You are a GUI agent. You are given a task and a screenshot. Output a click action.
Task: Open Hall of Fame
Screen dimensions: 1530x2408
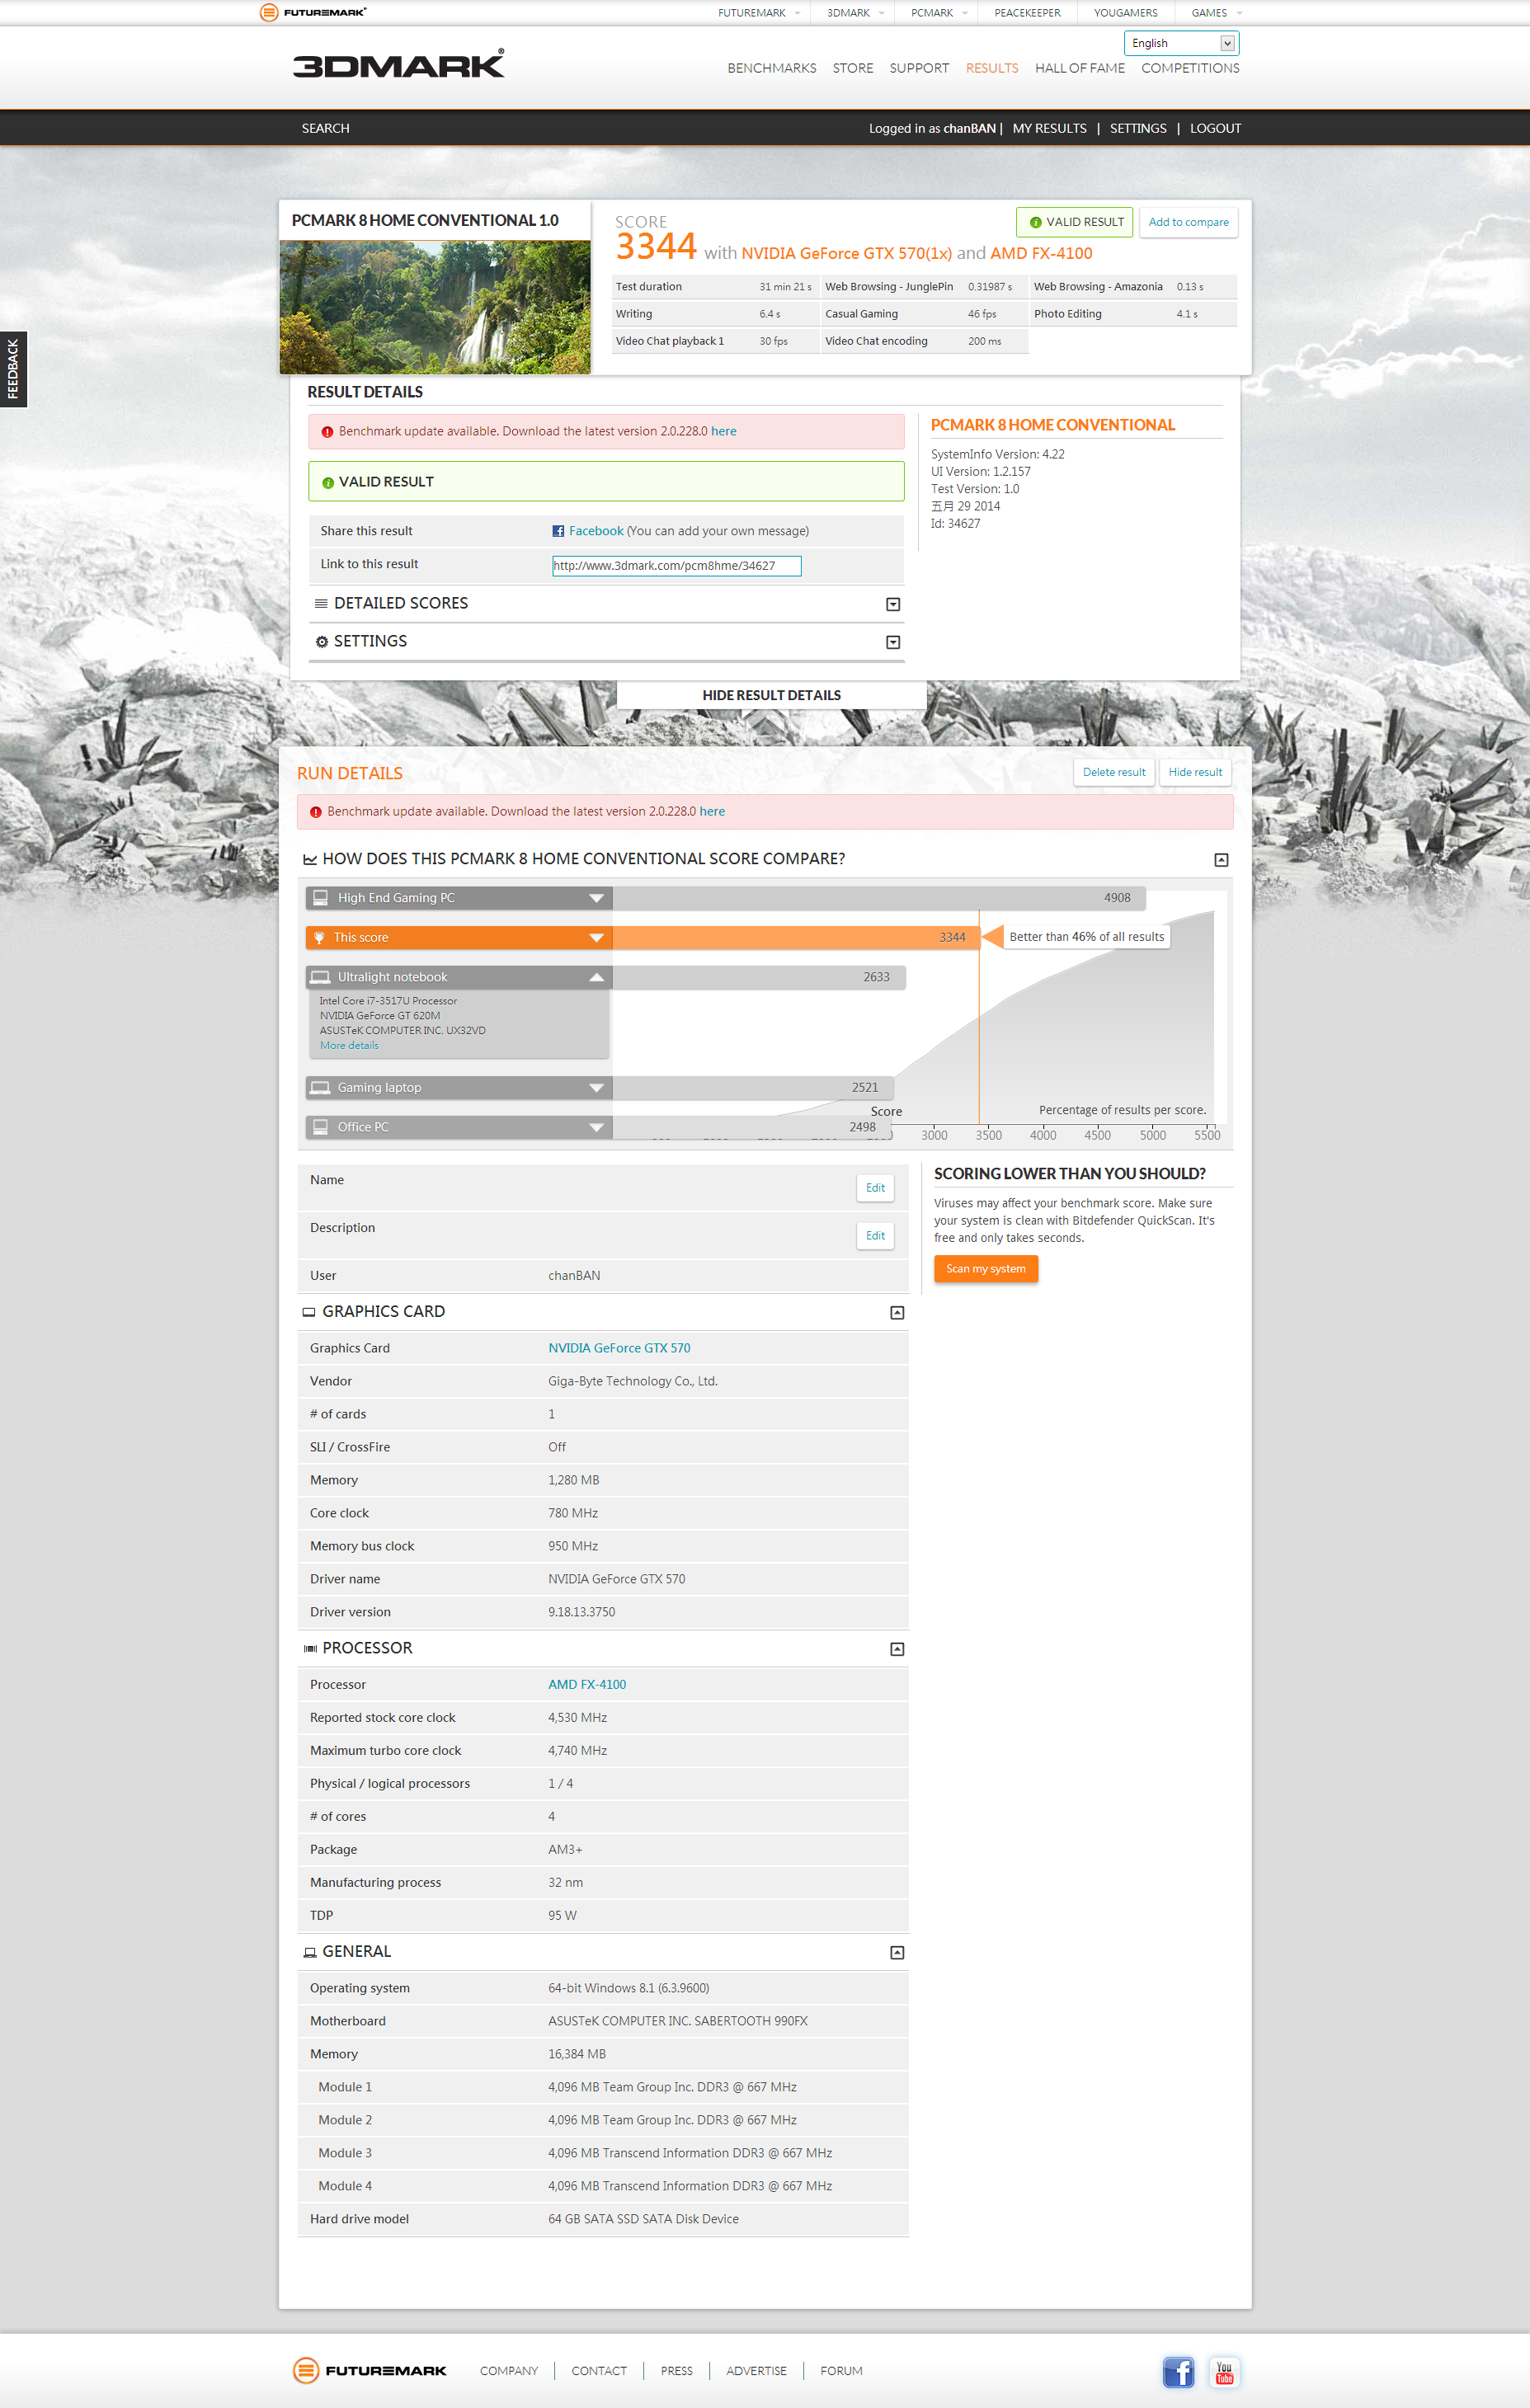tap(1080, 68)
